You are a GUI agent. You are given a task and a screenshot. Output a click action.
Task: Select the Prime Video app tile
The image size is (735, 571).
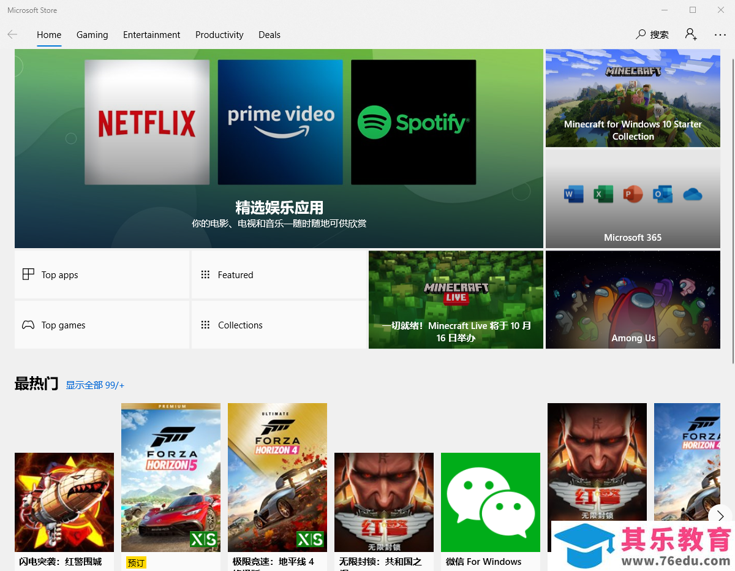pyautogui.click(x=280, y=123)
